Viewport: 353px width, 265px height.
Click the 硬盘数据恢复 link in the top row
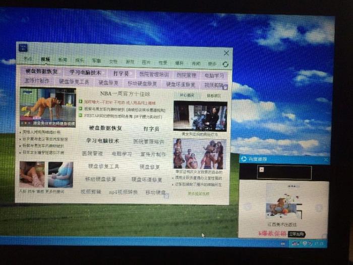[x=41, y=72]
